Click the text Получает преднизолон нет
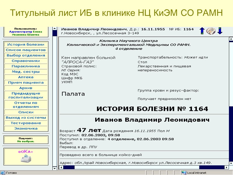Viewport: 233px width, 175px height. click(x=164, y=99)
